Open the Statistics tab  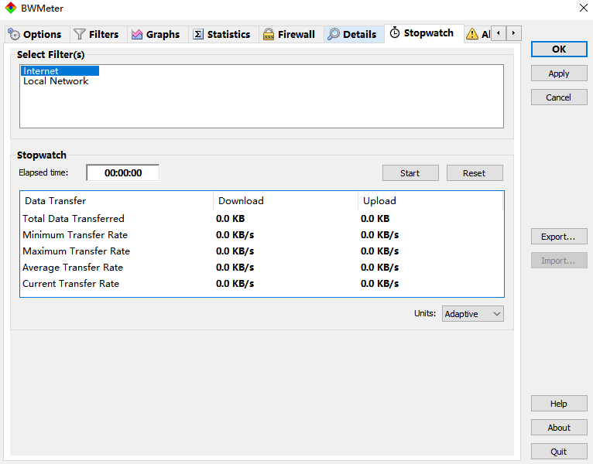tap(224, 34)
